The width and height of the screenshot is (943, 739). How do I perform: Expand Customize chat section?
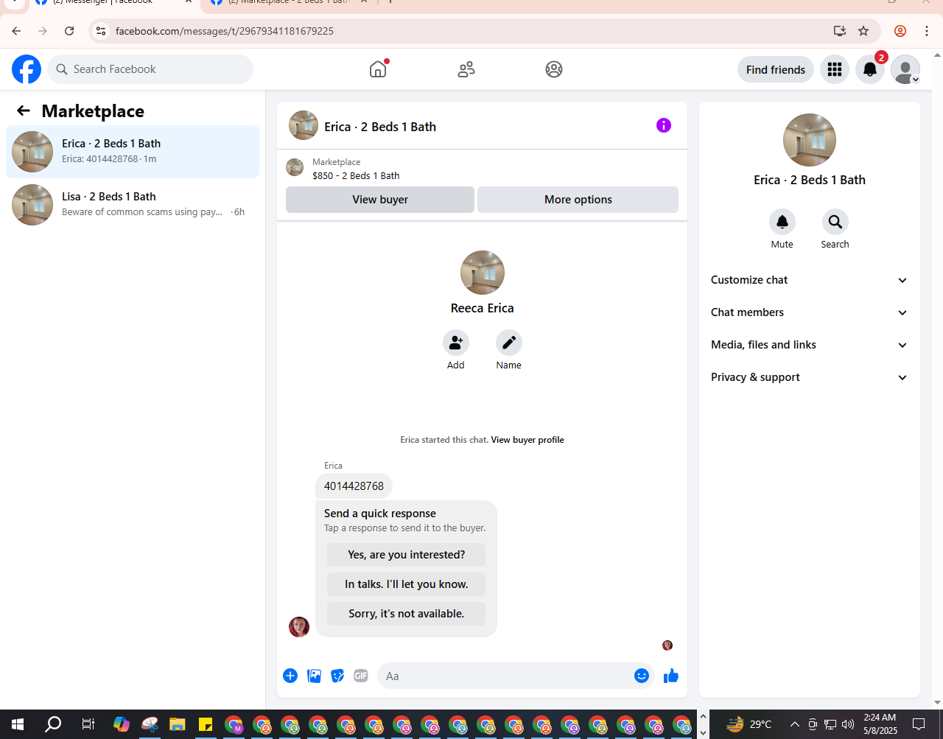(x=810, y=280)
